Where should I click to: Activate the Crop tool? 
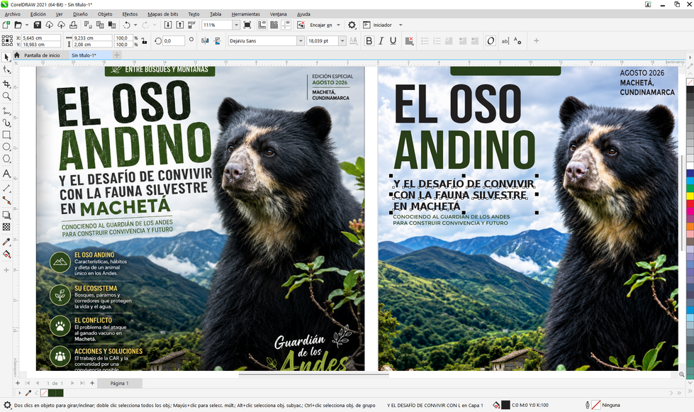(x=6, y=84)
